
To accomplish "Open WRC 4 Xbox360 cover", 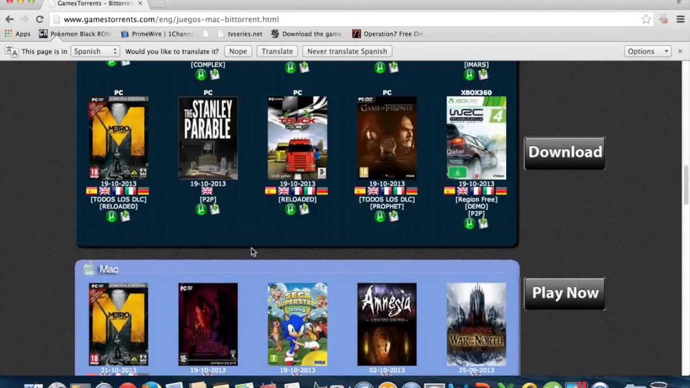I will click(x=477, y=138).
